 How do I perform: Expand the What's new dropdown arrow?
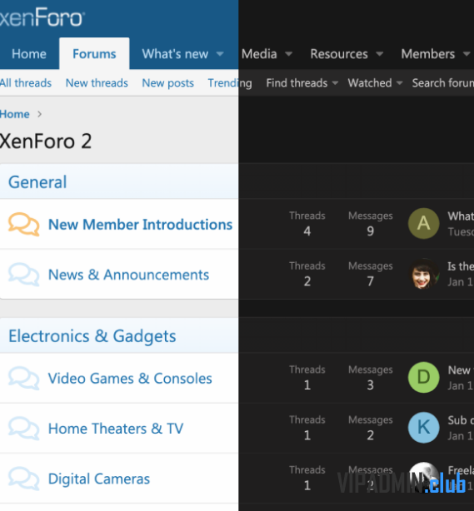220,54
